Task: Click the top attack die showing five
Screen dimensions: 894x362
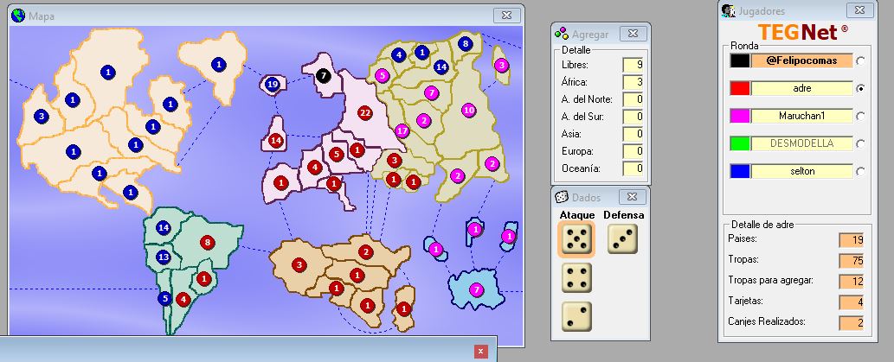Action: point(576,239)
